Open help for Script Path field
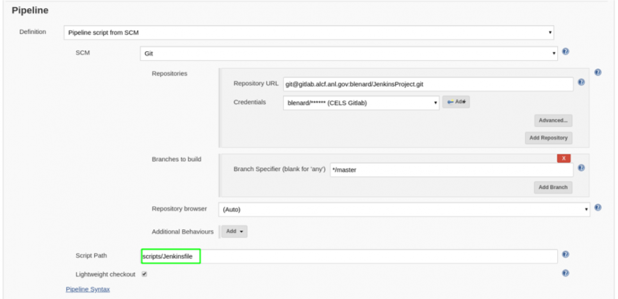The image size is (618, 299). pyautogui.click(x=565, y=255)
